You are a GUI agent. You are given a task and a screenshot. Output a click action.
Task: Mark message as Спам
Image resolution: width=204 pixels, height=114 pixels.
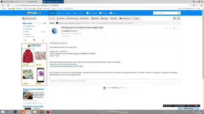point(114,18)
